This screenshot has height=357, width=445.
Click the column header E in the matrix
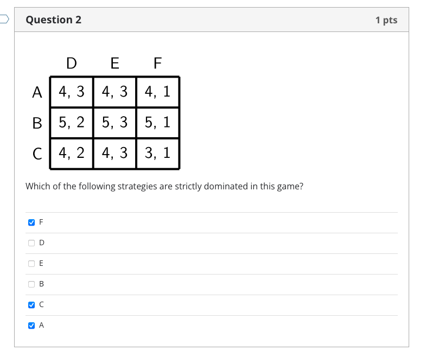click(114, 63)
